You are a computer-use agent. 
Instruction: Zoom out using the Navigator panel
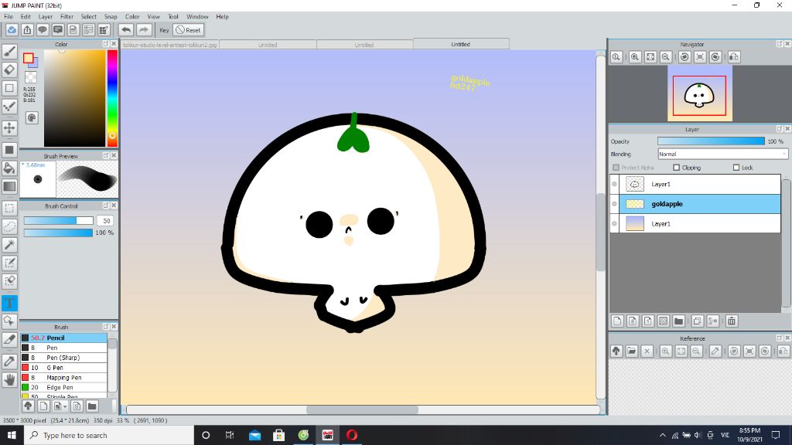(x=666, y=57)
